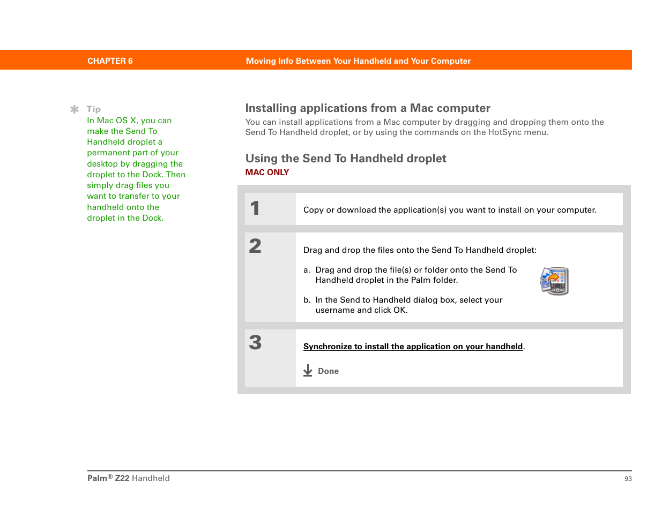Open the "Synchronize to install the application" link

coord(413,347)
